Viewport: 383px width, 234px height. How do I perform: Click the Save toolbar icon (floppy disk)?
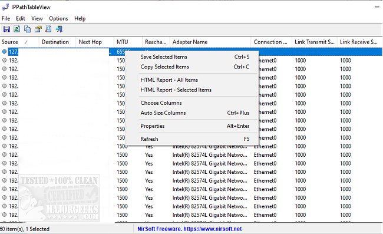6,29
